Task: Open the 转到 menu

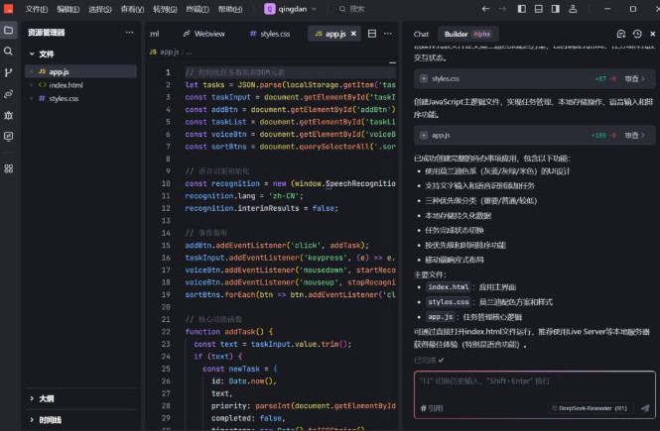Action: point(165,9)
